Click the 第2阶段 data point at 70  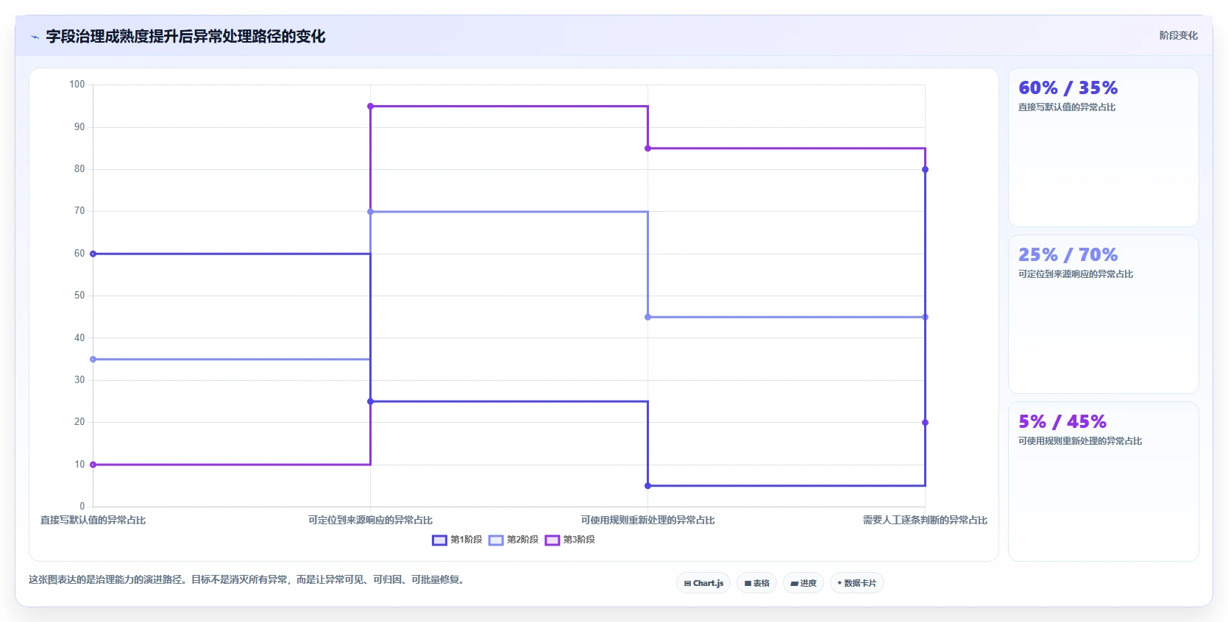(370, 212)
